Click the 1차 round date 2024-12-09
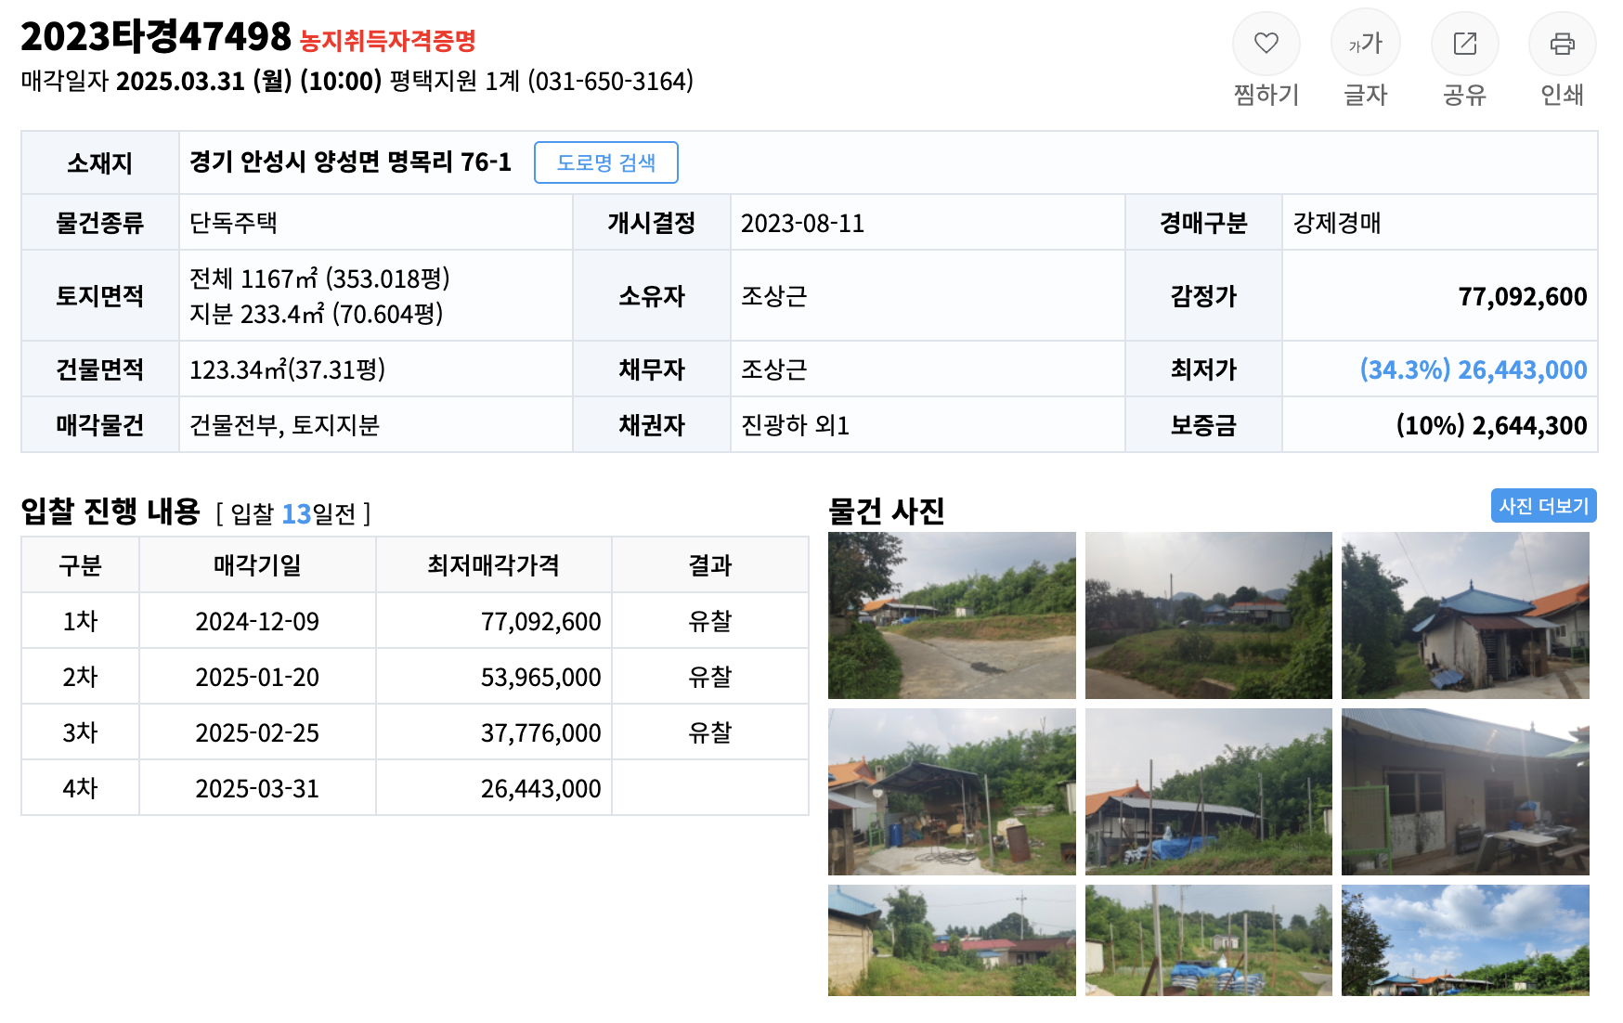Viewport: 1623px width, 1023px height. [257, 621]
